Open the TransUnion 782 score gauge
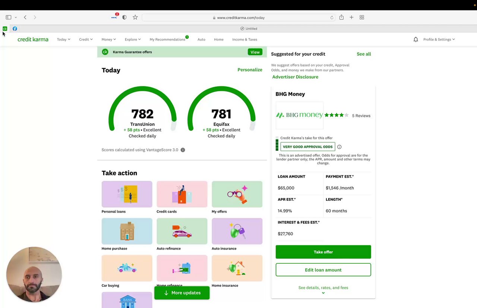Screen dimensions: 477x308 tap(142, 112)
